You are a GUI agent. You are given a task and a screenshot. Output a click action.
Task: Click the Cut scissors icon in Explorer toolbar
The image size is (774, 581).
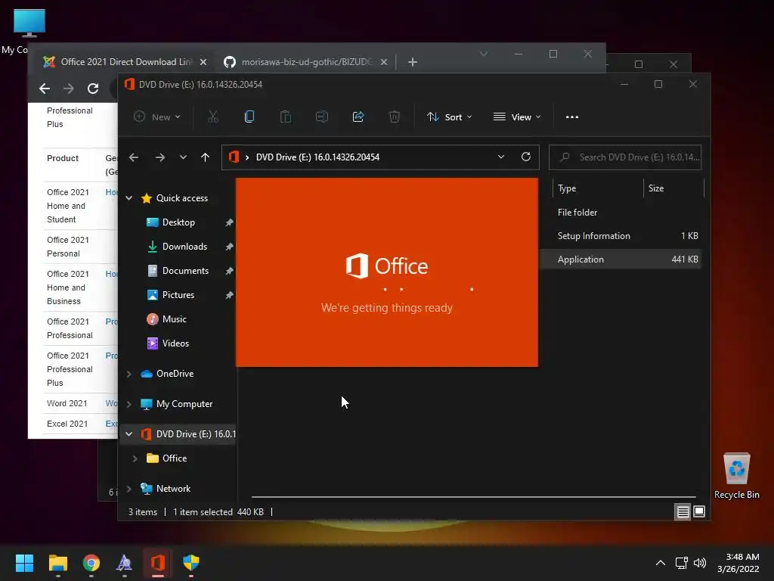point(212,117)
